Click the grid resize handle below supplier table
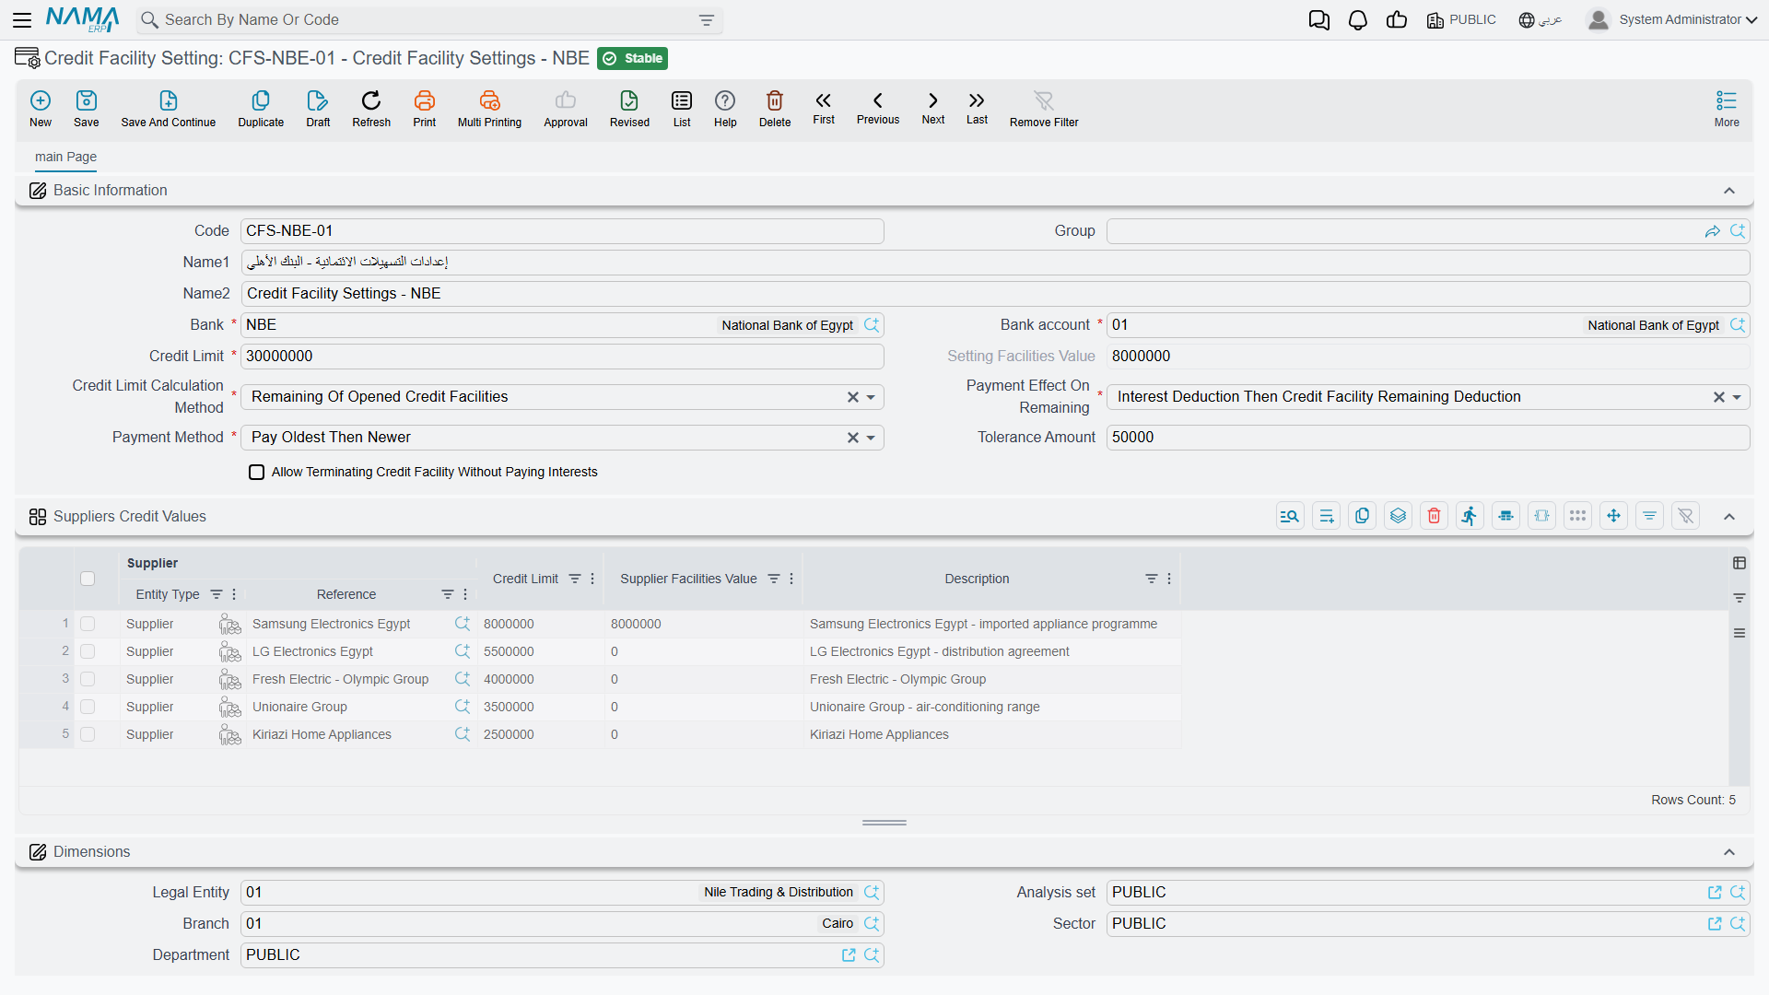Image resolution: width=1769 pixels, height=995 pixels. point(884,823)
